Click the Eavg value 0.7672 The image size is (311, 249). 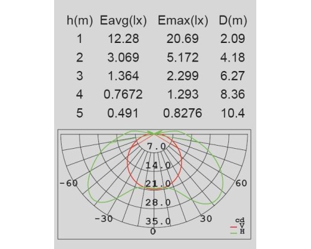(123, 95)
